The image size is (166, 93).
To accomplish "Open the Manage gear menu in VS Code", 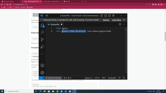I will click(42, 73).
